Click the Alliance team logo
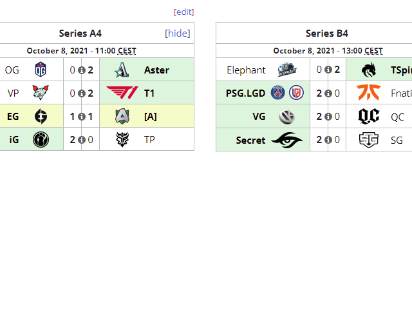412x310 pixels. point(122,116)
